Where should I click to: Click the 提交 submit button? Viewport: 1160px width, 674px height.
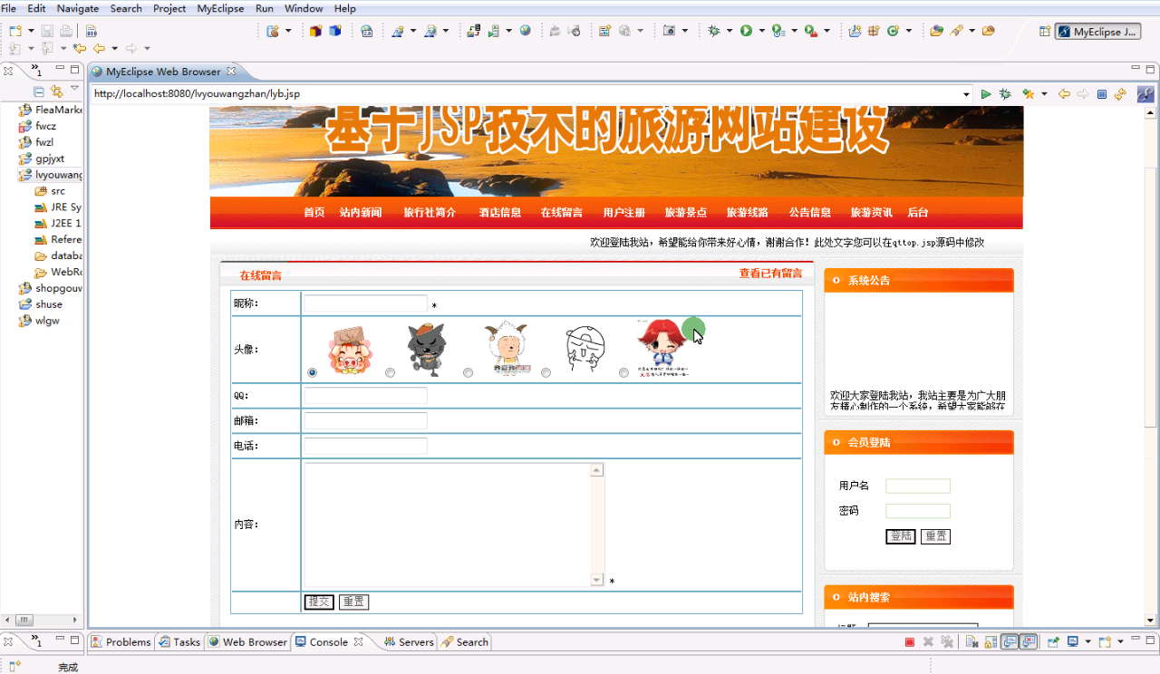[319, 602]
